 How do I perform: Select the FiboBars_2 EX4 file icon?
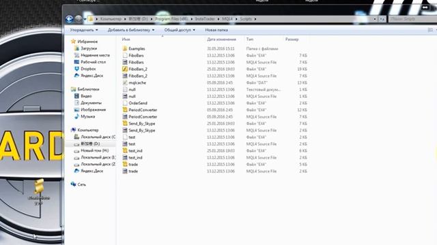pyautogui.click(x=125, y=69)
